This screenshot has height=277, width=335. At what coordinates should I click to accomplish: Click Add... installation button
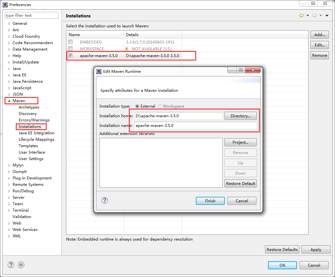320,34
